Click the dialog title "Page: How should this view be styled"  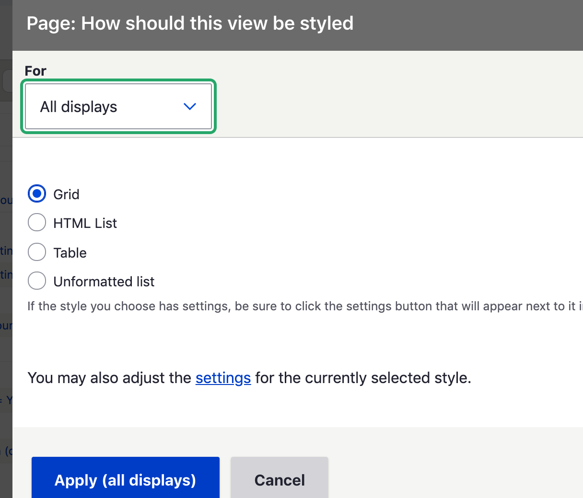[x=190, y=23]
